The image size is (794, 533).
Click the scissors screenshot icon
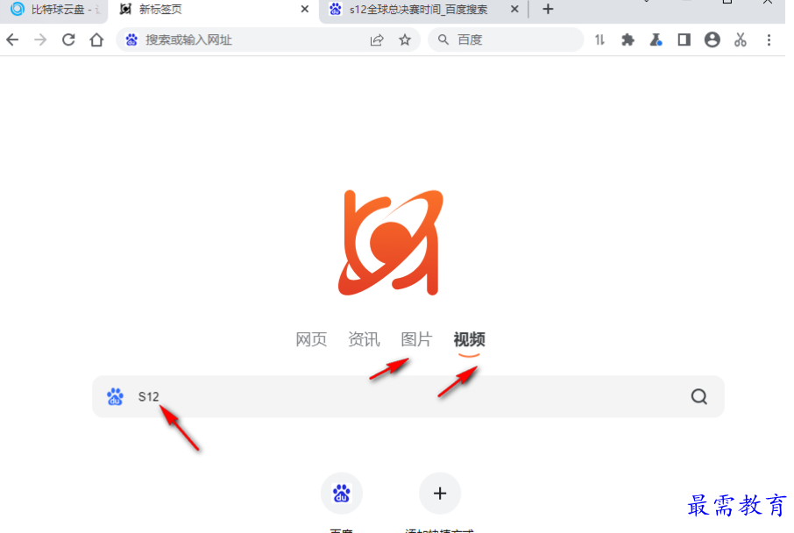[x=741, y=40]
